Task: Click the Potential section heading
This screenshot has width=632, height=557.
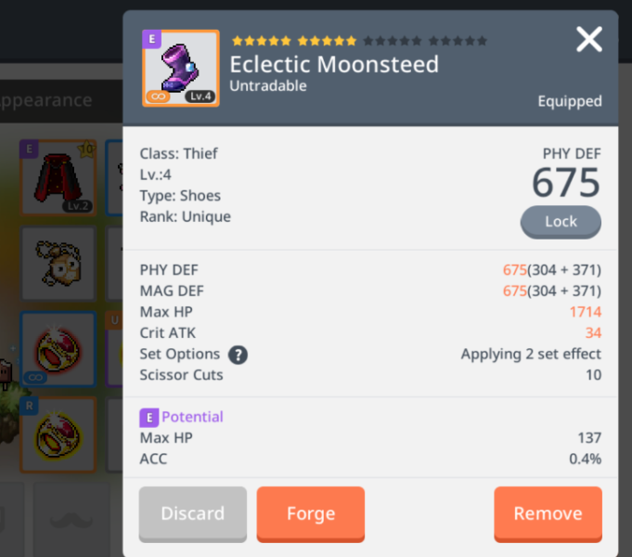Action: (192, 417)
